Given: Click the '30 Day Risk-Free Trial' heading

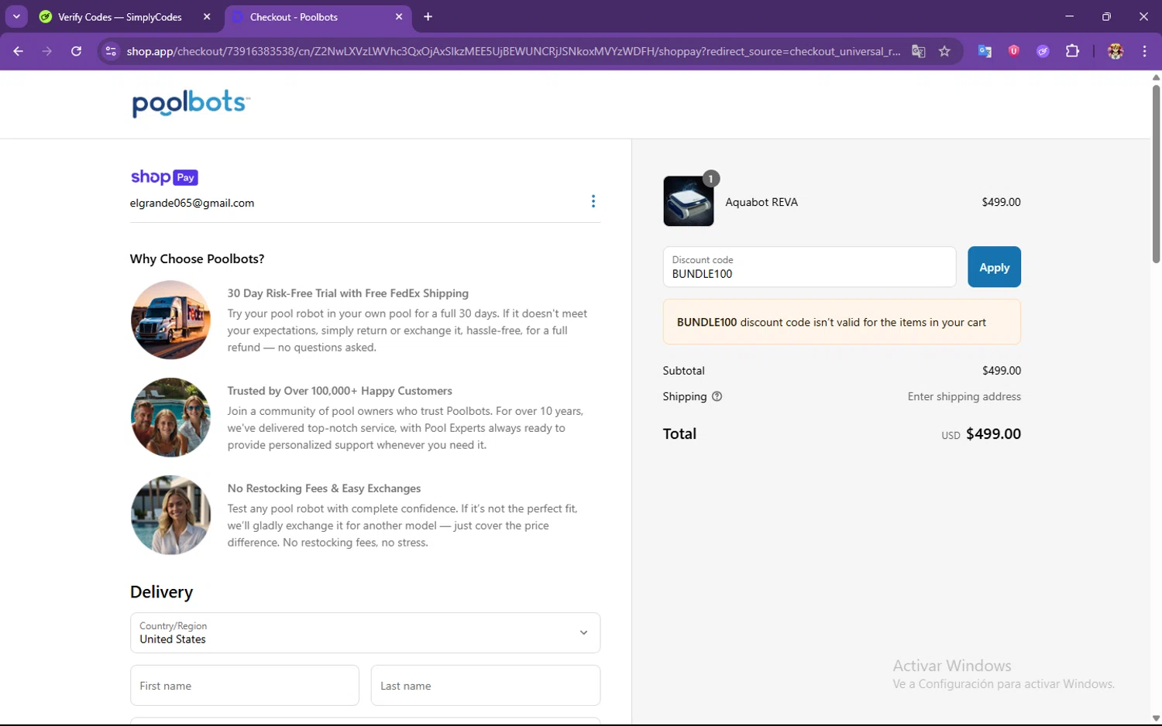Looking at the screenshot, I should tap(348, 293).
